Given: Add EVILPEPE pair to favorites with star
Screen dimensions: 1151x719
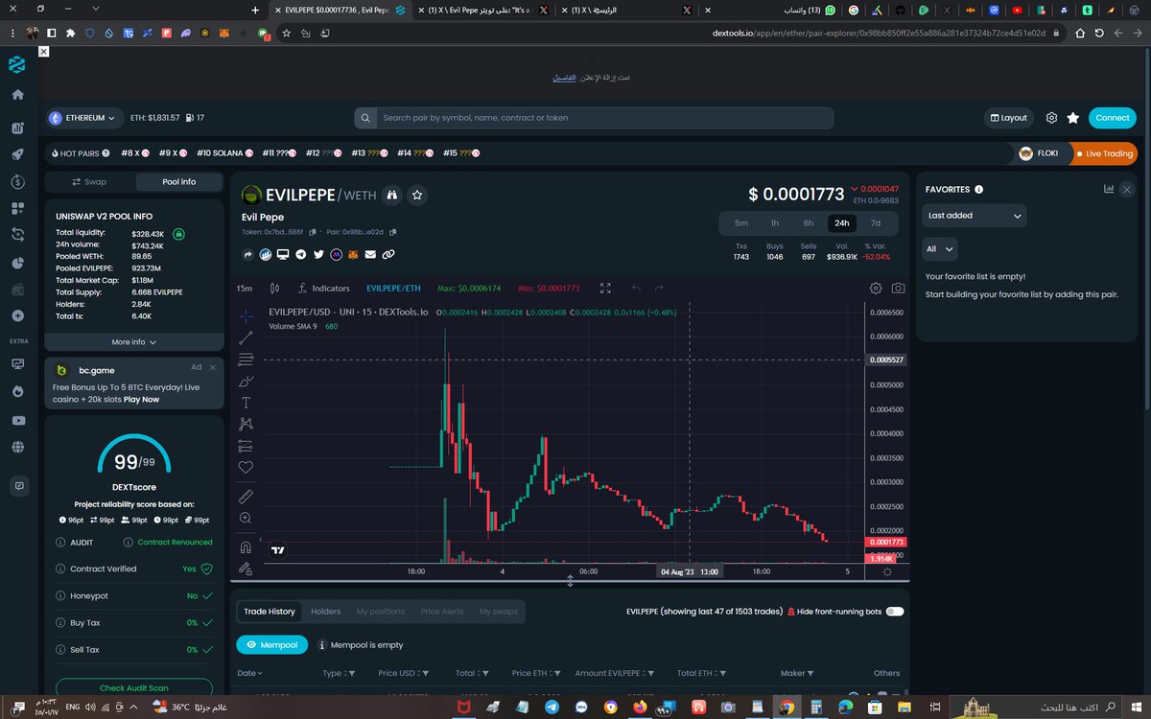Looking at the screenshot, I should click(x=417, y=195).
